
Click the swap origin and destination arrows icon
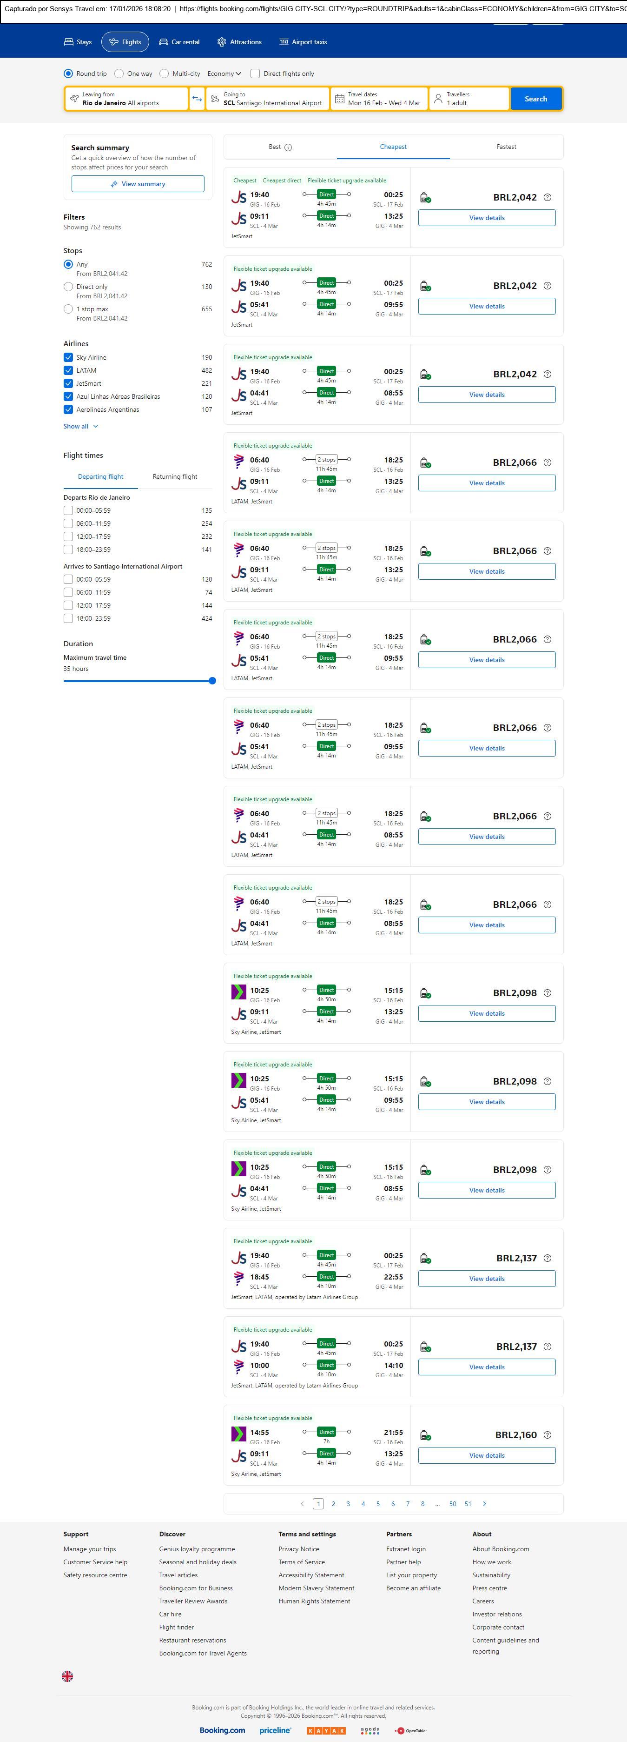197,99
